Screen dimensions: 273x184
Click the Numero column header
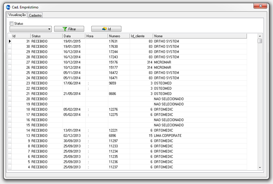[118, 36]
